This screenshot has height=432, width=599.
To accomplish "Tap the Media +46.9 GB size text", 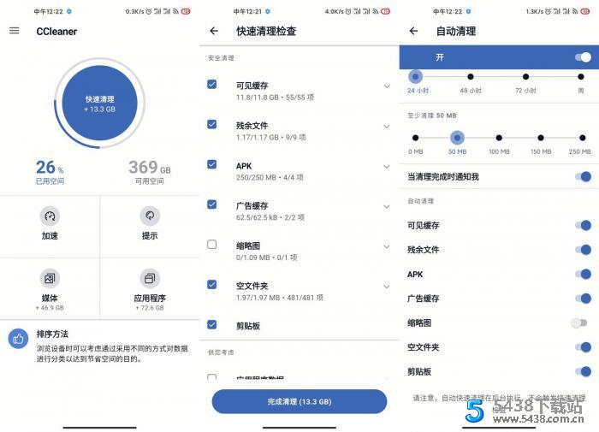I will (50, 308).
